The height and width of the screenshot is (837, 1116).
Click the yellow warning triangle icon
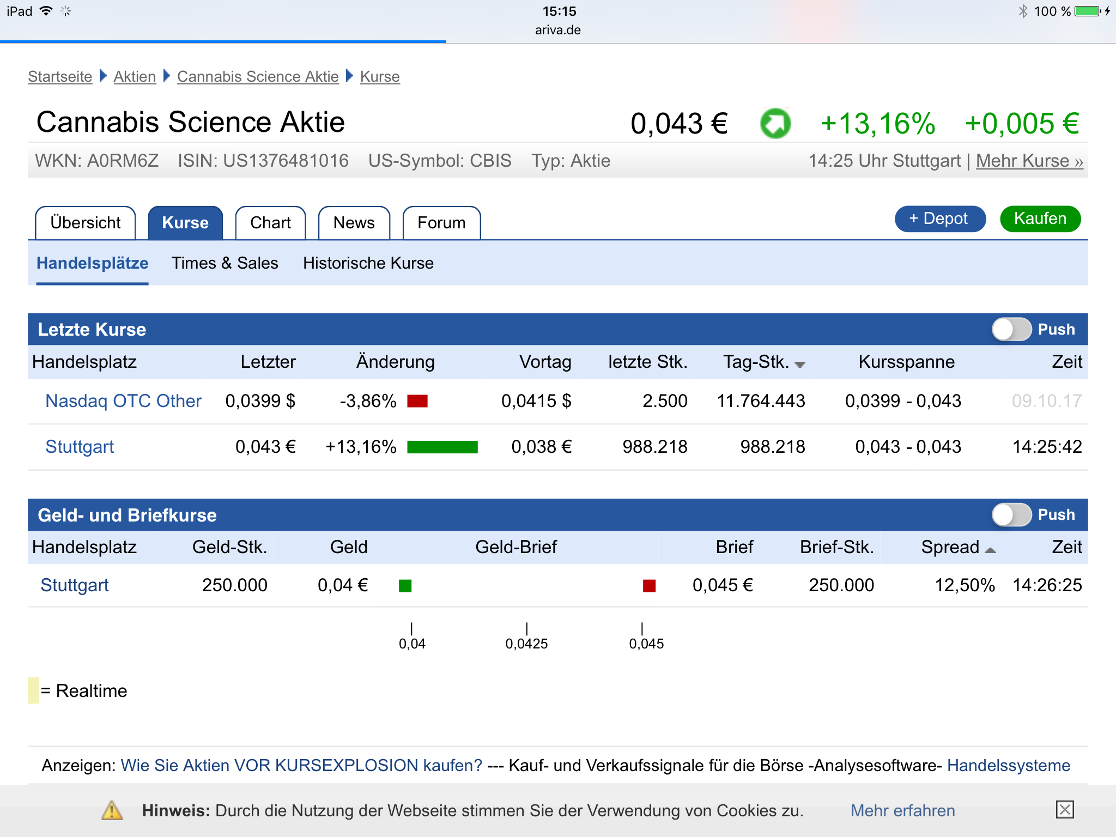[x=112, y=810]
